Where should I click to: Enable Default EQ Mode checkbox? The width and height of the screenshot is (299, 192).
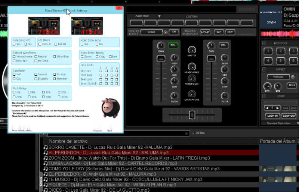(40, 44)
